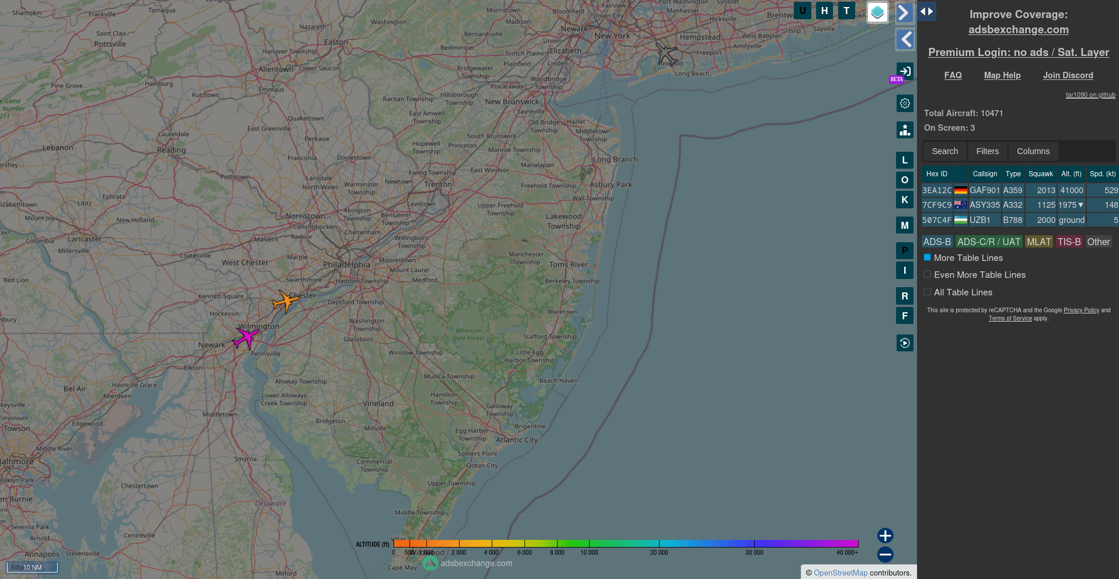Toggle the O map option button
This screenshot has height=579, width=1119.
pyautogui.click(x=905, y=180)
